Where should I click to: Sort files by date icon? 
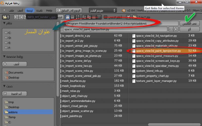click(x=94, y=17)
